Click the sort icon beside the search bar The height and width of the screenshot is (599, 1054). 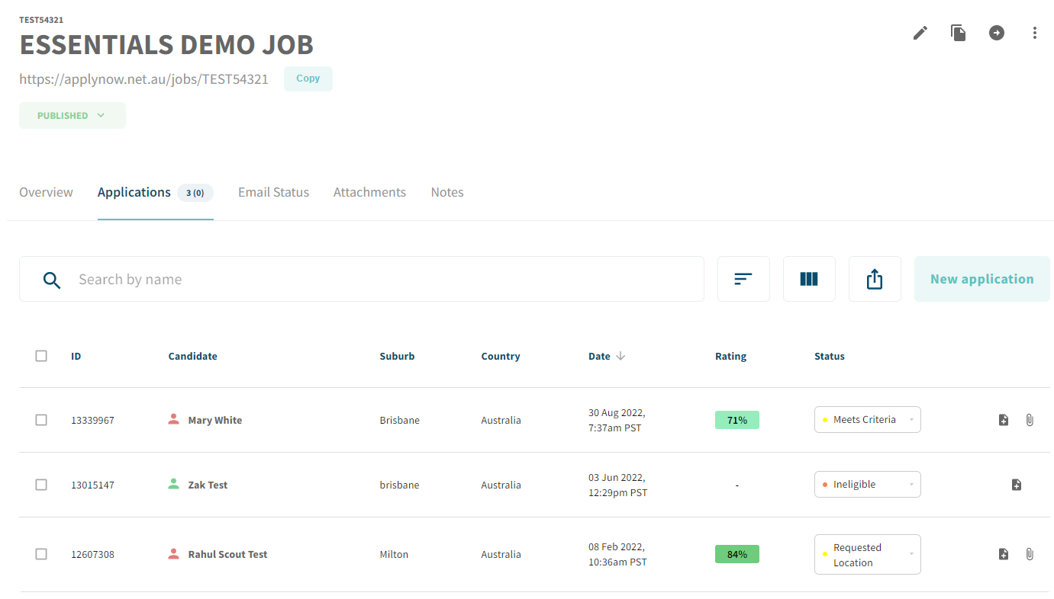[743, 279]
